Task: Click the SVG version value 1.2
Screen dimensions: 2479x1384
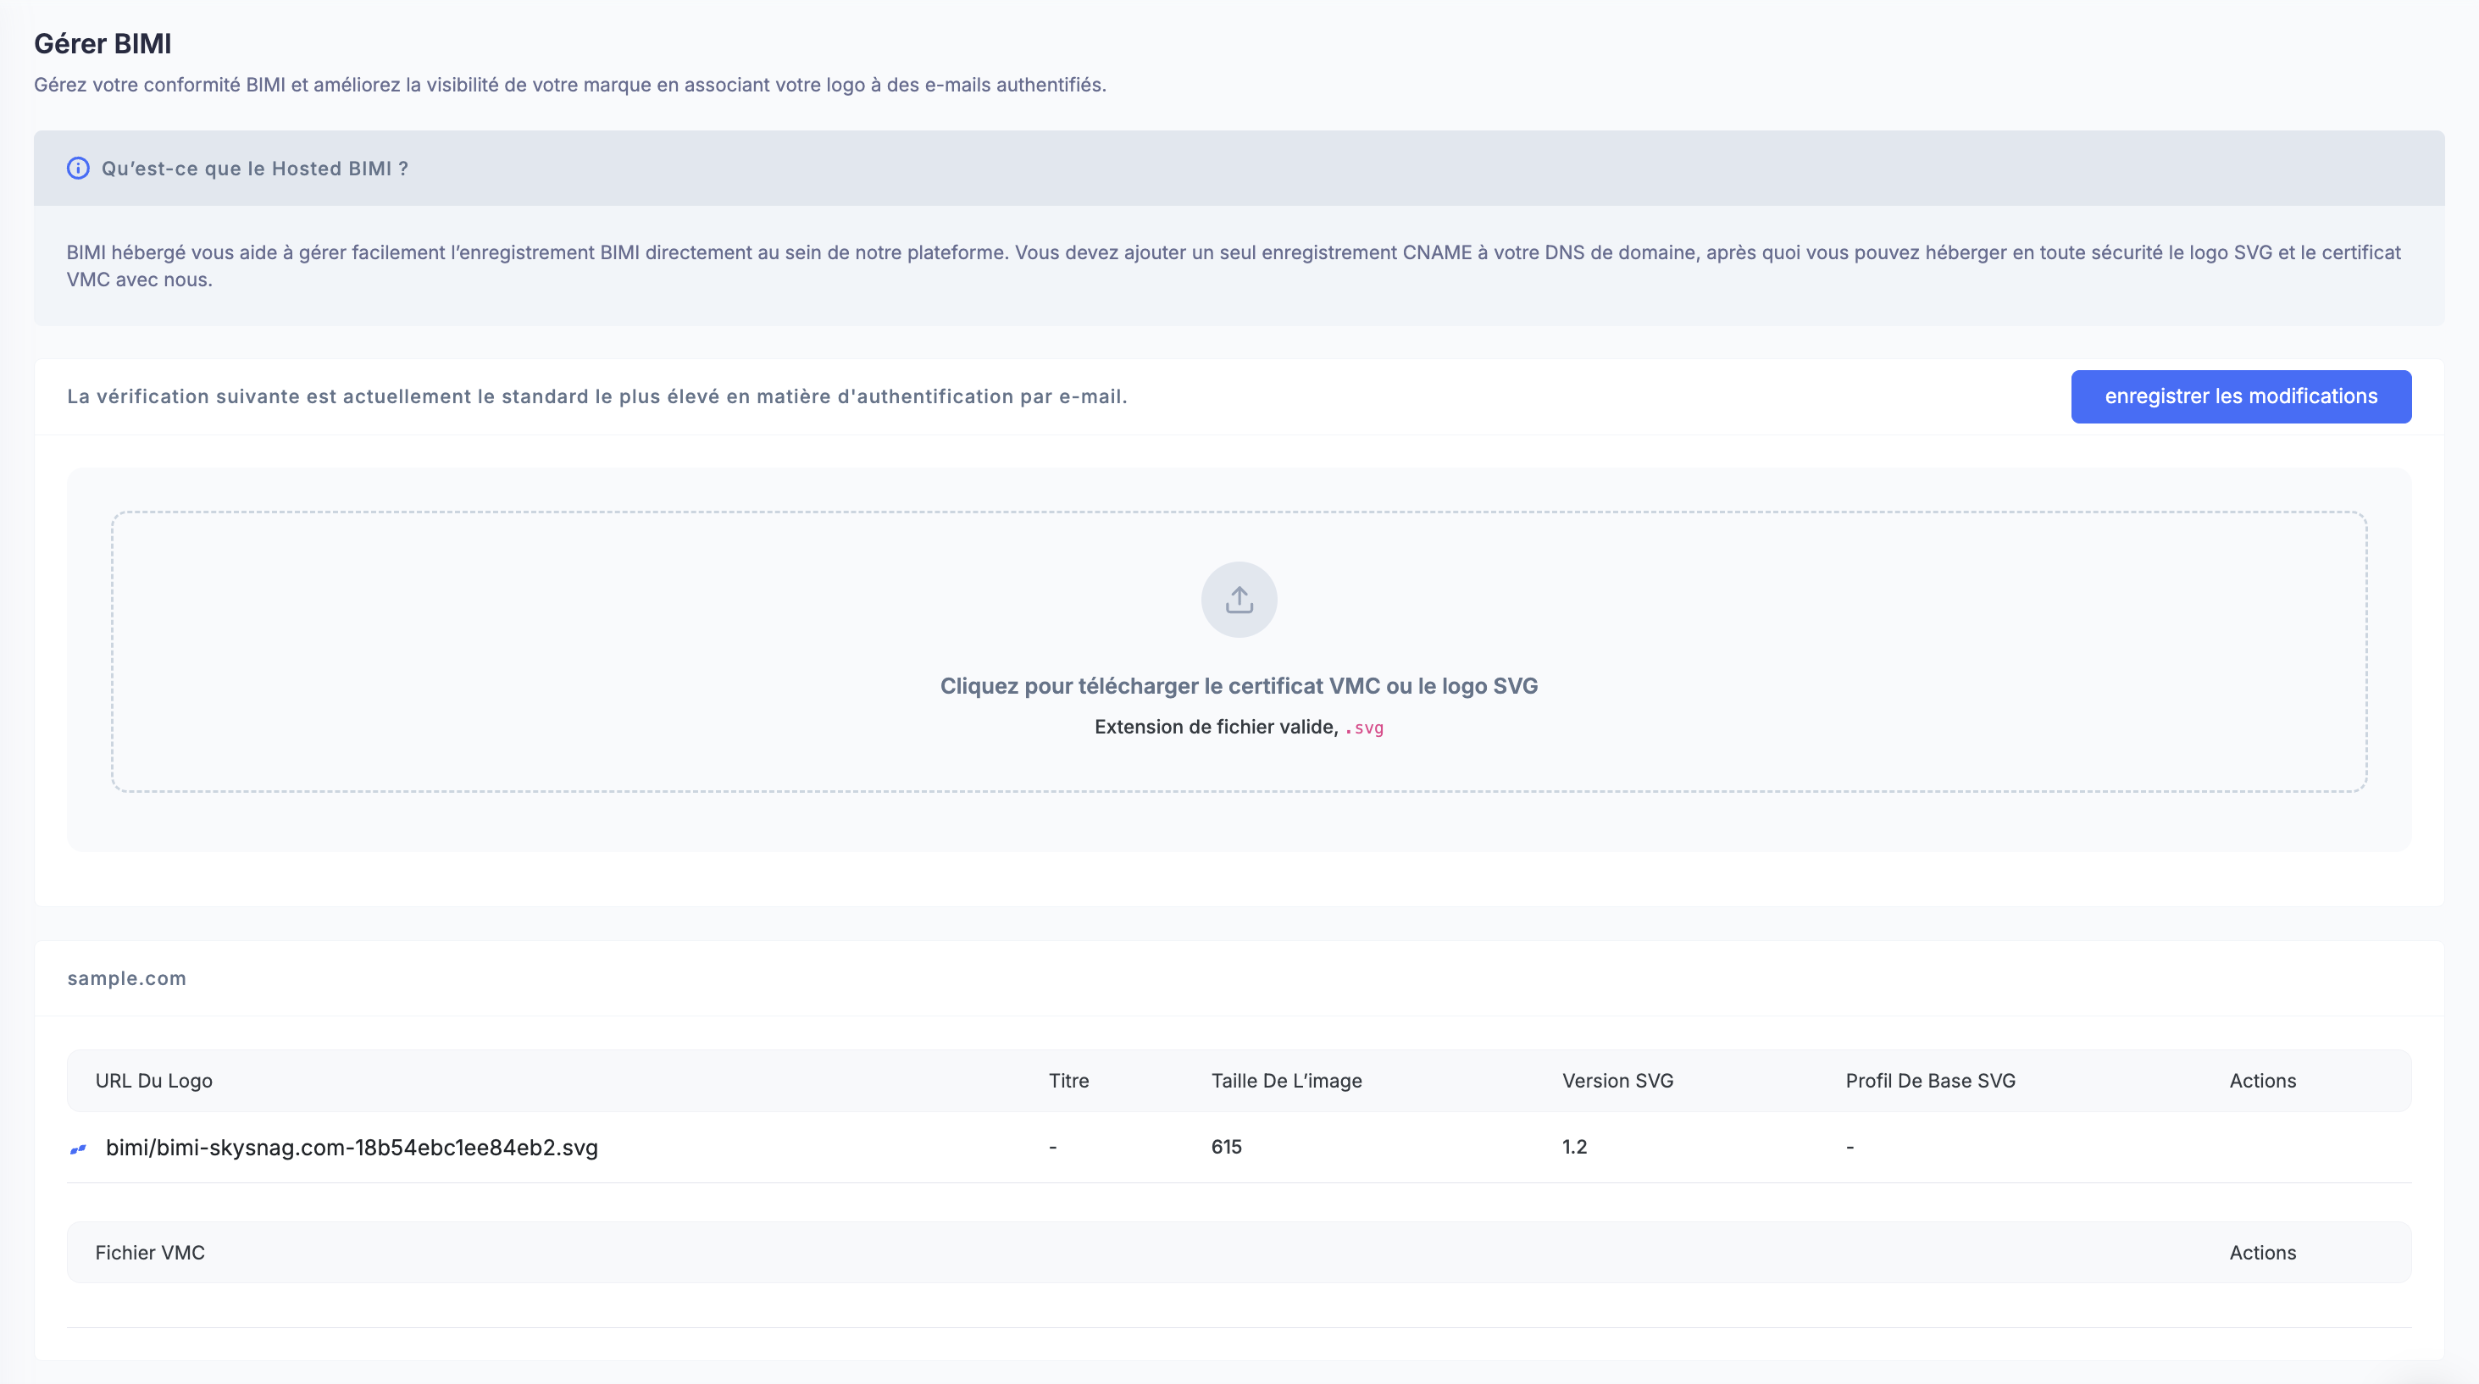Action: tap(1573, 1147)
